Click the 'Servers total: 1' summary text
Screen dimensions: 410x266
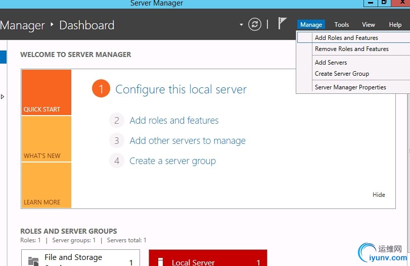point(126,240)
